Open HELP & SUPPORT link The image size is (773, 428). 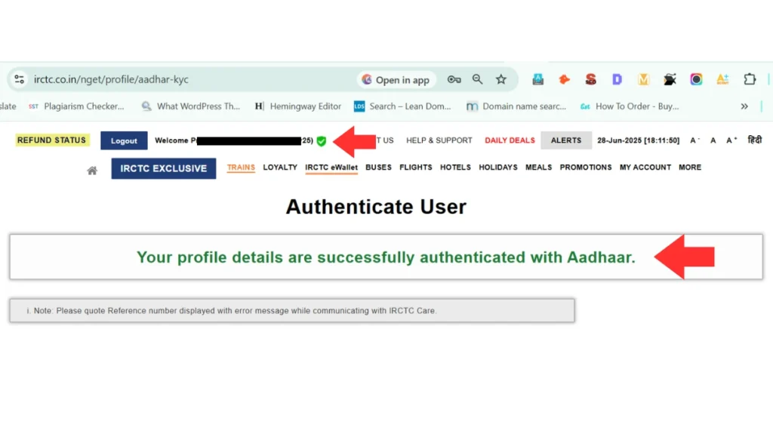click(439, 140)
